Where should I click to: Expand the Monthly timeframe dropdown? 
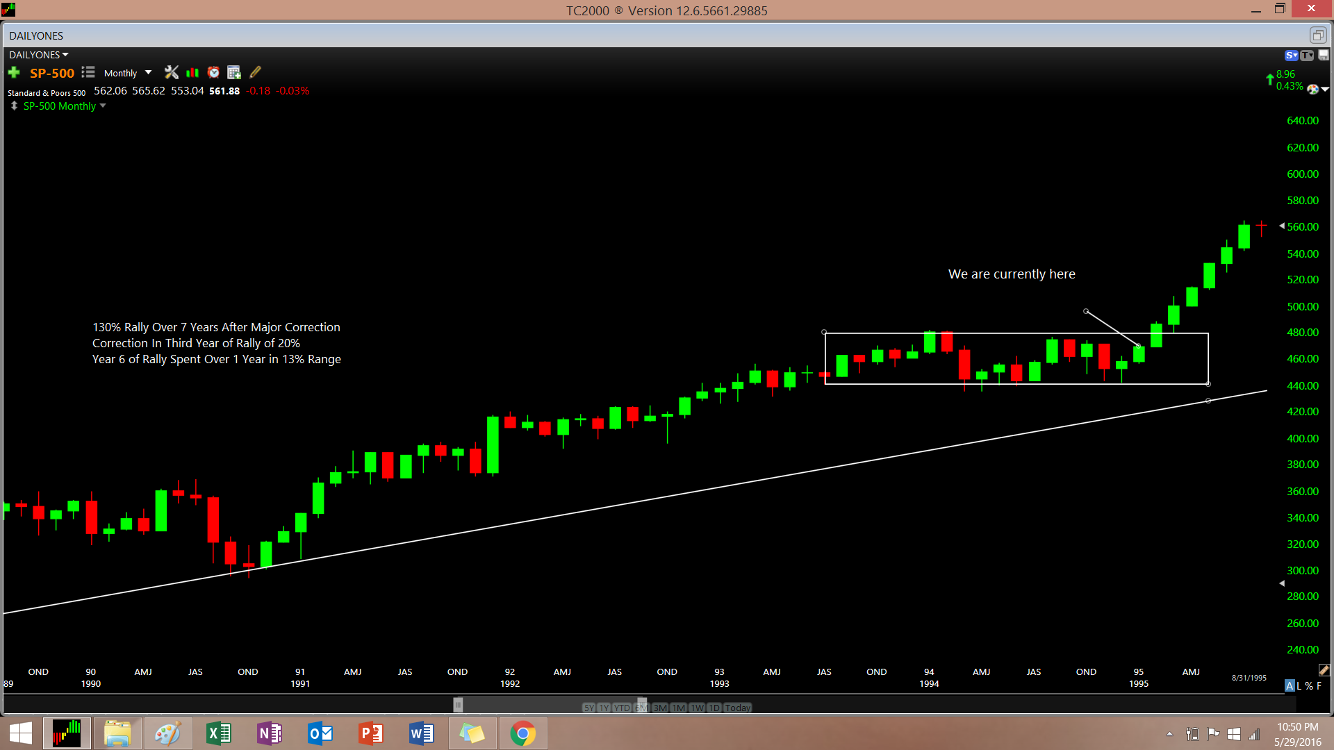(148, 72)
